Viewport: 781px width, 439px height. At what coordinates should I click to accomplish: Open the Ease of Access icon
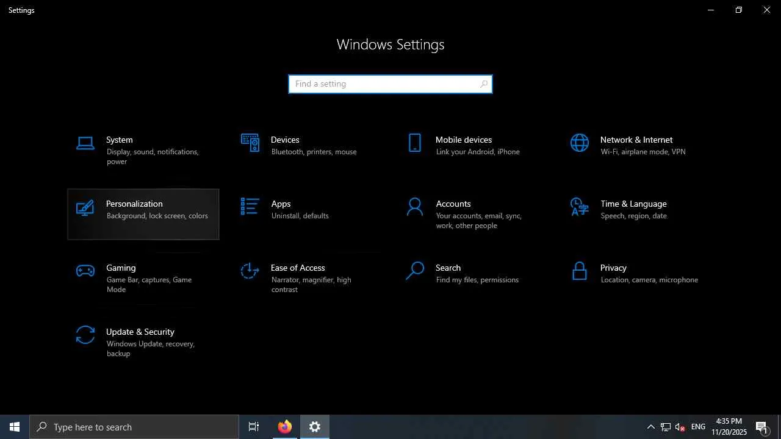coord(250,271)
